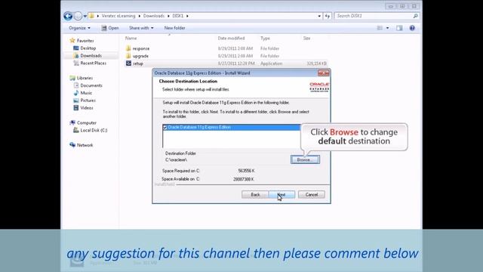Click the response folder icon
Screen dimensions: 483x272
[128, 48]
